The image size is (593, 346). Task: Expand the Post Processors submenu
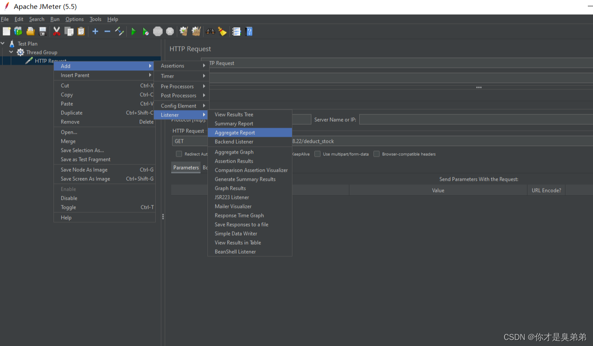(x=181, y=95)
